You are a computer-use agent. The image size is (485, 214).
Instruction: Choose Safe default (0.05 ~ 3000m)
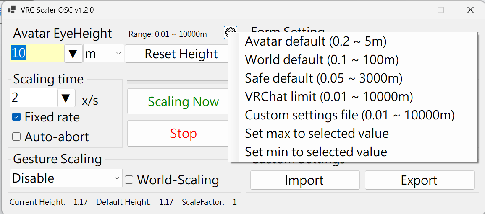(353, 78)
